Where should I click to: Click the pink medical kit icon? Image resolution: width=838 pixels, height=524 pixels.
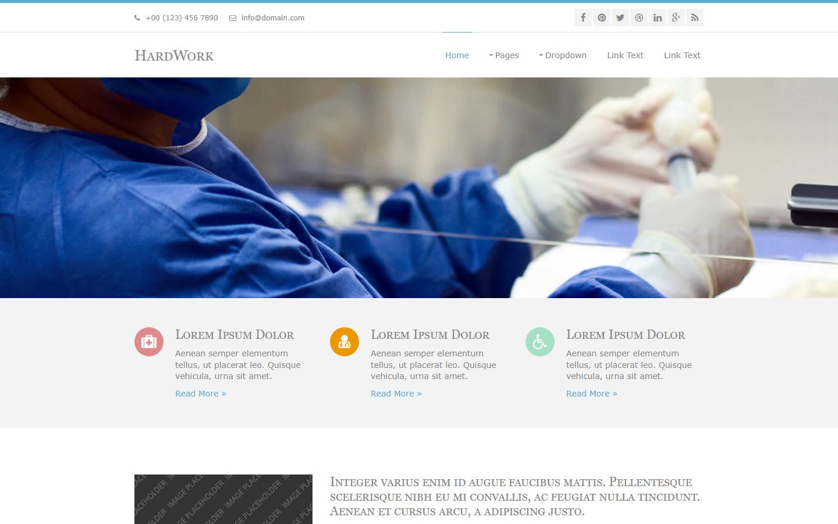click(149, 342)
